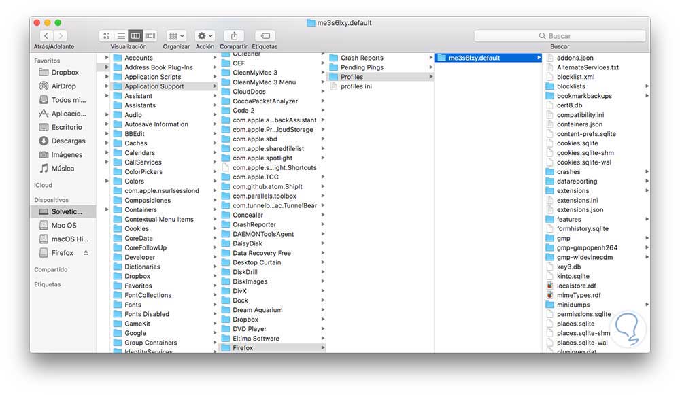Click the Etiquetas tag button
This screenshot has width=680, height=395.
(265, 36)
